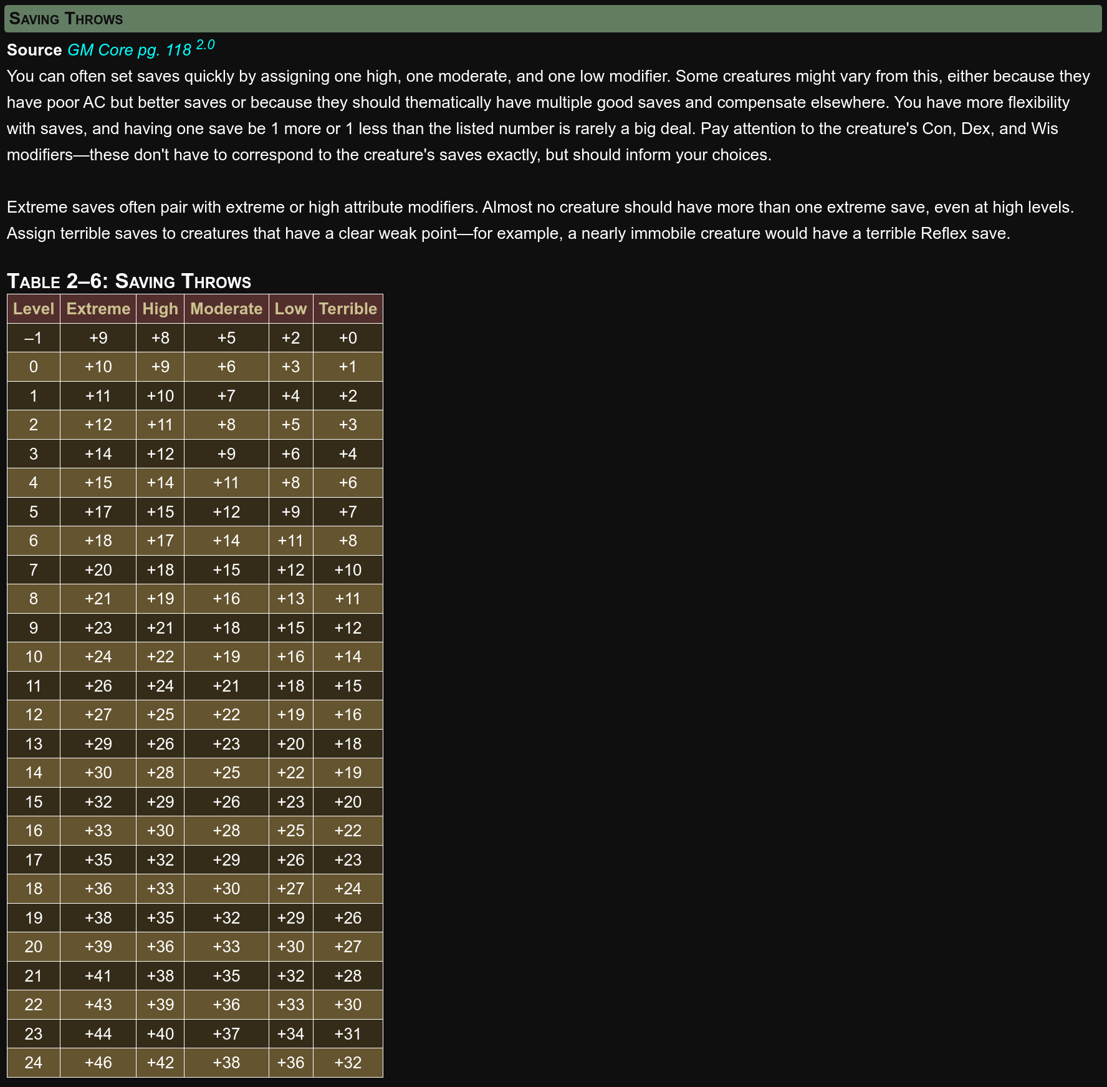This screenshot has width=1107, height=1087.
Task: Click the Terrible value +22 for level 16
Action: [348, 831]
